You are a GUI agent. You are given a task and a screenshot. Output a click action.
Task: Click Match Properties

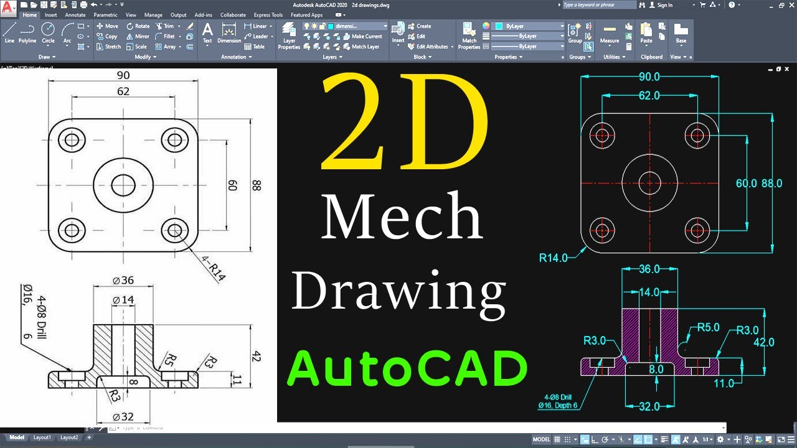coord(469,35)
